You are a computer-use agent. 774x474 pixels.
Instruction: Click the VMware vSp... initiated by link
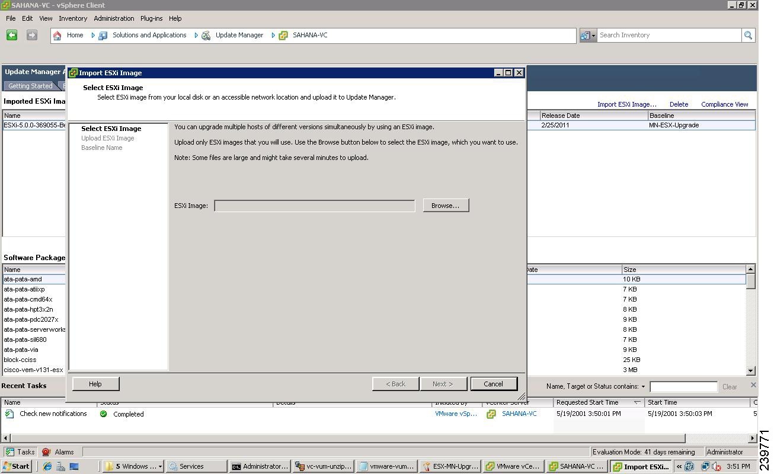click(456, 414)
